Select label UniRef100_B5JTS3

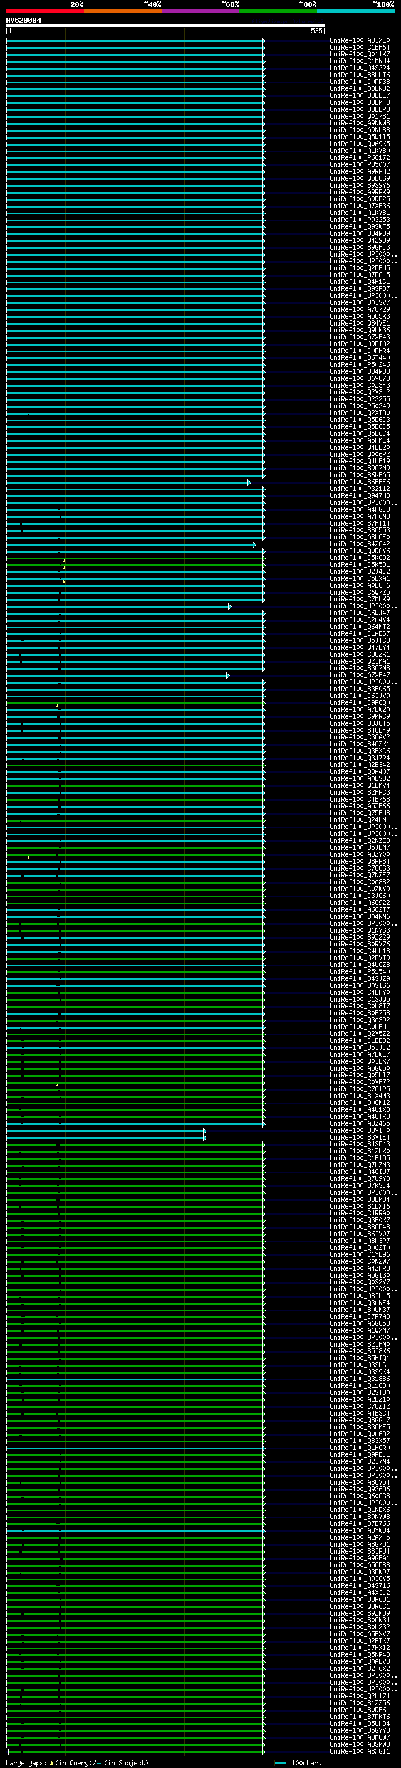click(360, 641)
